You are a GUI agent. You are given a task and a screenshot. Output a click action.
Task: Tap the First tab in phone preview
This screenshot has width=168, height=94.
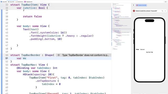[x=138, y=49]
